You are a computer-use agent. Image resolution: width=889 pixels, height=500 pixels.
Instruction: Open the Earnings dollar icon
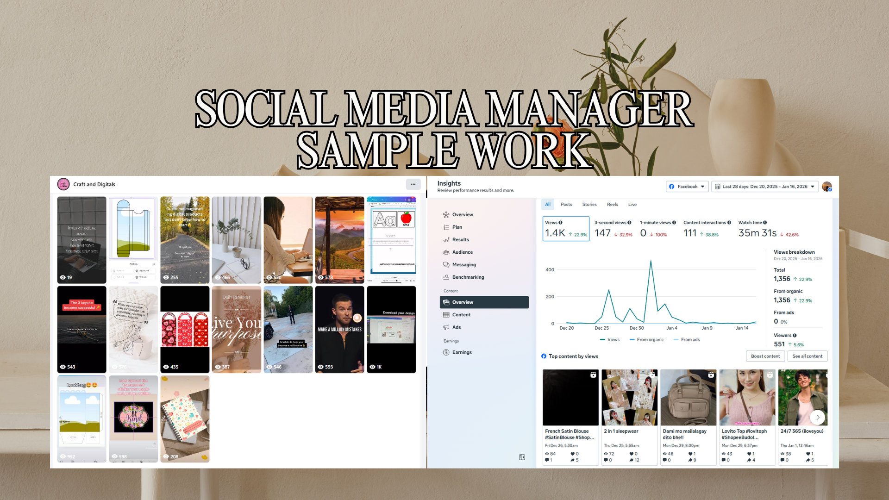pyautogui.click(x=446, y=352)
